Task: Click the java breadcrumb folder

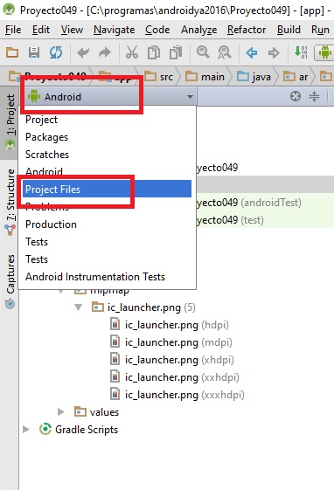Action: [254, 77]
